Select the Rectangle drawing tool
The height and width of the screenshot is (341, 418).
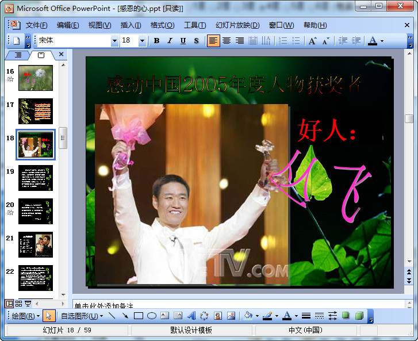tap(139, 316)
